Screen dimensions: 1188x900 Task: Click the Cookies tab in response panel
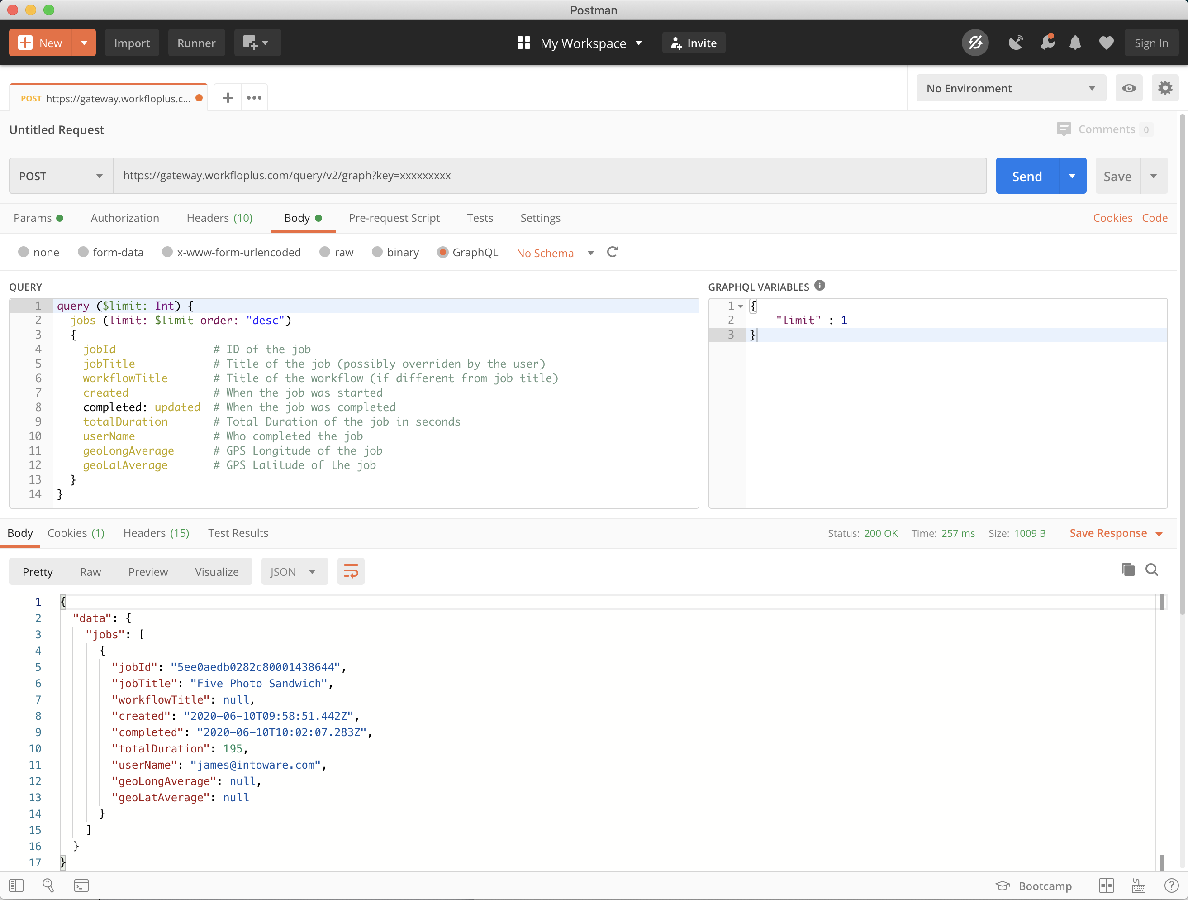tap(76, 532)
